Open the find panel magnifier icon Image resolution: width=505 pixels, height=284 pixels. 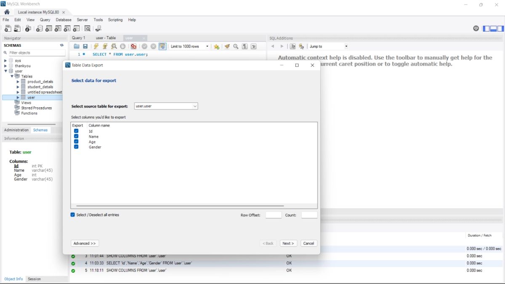(x=236, y=46)
